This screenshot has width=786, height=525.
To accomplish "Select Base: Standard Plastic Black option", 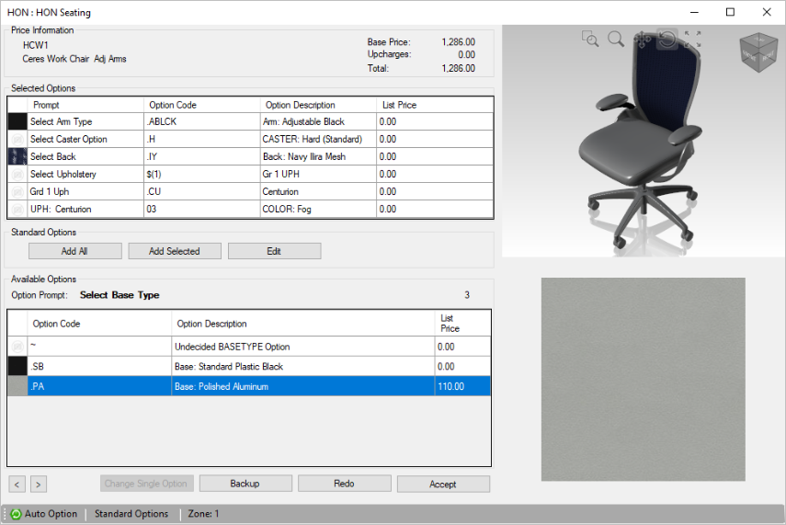I will tap(249, 367).
